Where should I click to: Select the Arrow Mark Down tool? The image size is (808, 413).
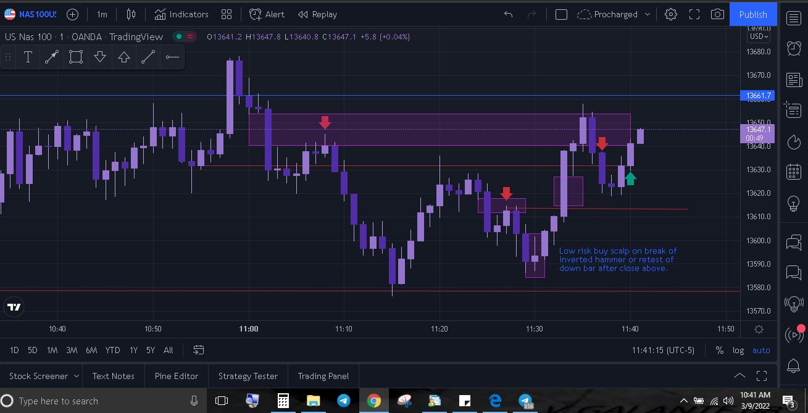pyautogui.click(x=100, y=57)
